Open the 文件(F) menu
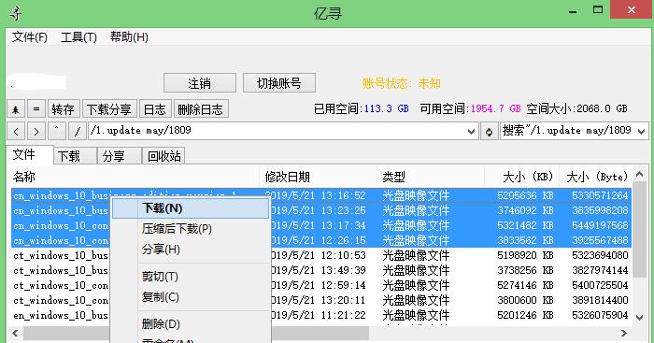This screenshot has height=343, width=654. pos(30,37)
